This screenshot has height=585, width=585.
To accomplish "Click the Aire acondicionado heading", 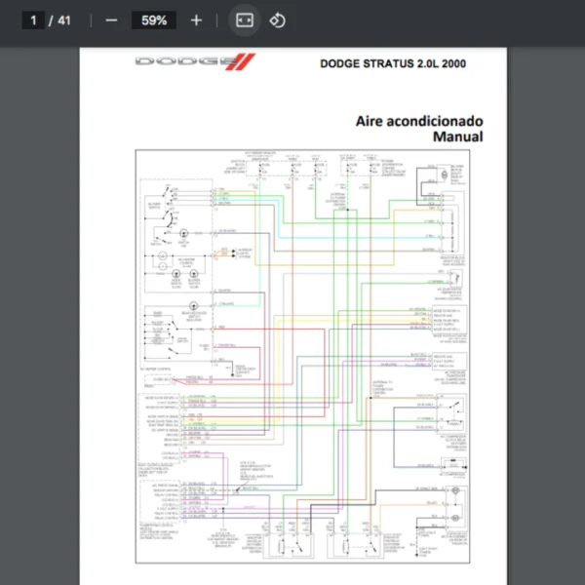I will click(x=418, y=121).
